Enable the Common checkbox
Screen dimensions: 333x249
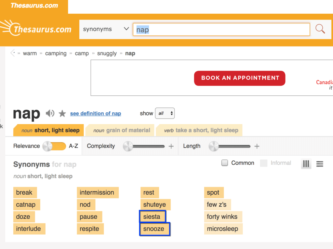[225, 163]
